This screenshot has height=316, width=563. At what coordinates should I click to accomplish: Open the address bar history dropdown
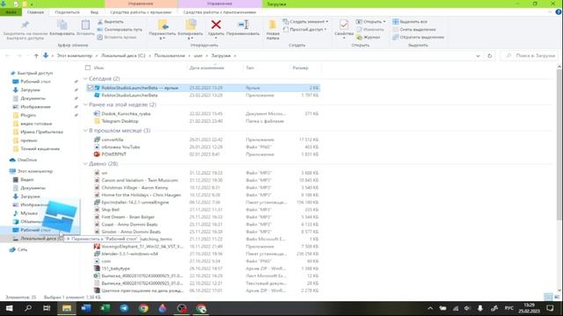pos(478,56)
